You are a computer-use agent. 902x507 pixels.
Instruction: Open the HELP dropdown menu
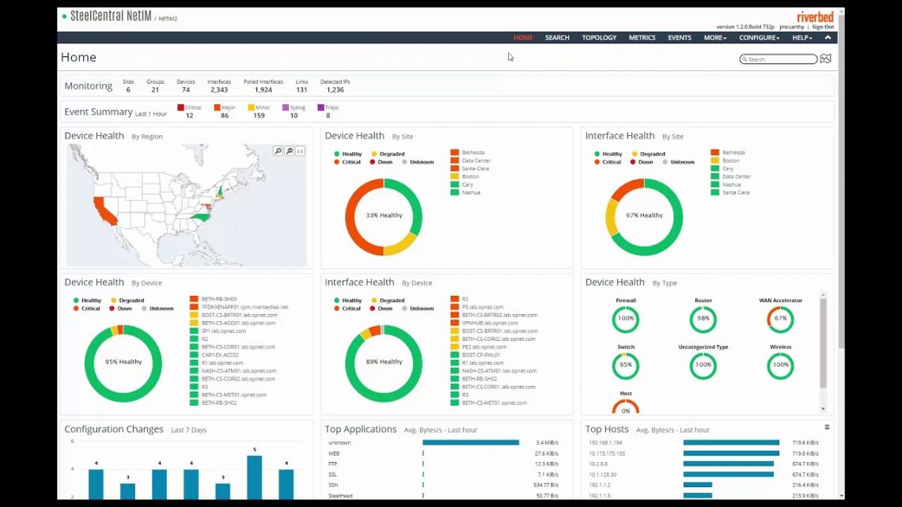pyautogui.click(x=802, y=37)
